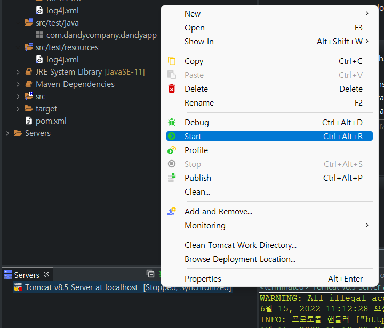The width and height of the screenshot is (384, 328).
Task: Click the 'INFO:' console line
Action: (x=322, y=319)
